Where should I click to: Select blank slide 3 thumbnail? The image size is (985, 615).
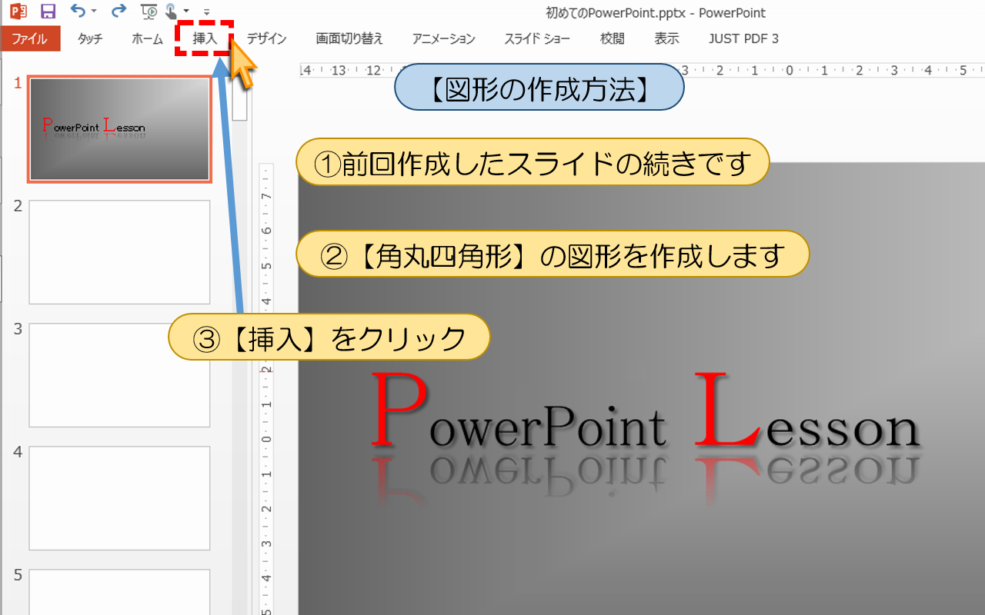(119, 375)
